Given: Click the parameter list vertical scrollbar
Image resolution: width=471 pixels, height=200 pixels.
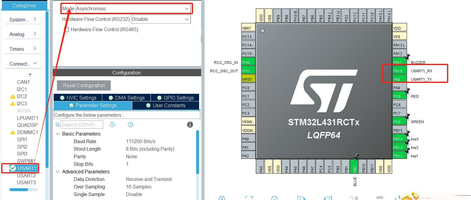Looking at the screenshot, I should point(198,152).
